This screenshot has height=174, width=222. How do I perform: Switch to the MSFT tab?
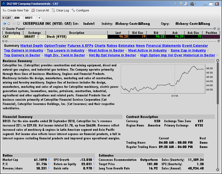[29, 18]
